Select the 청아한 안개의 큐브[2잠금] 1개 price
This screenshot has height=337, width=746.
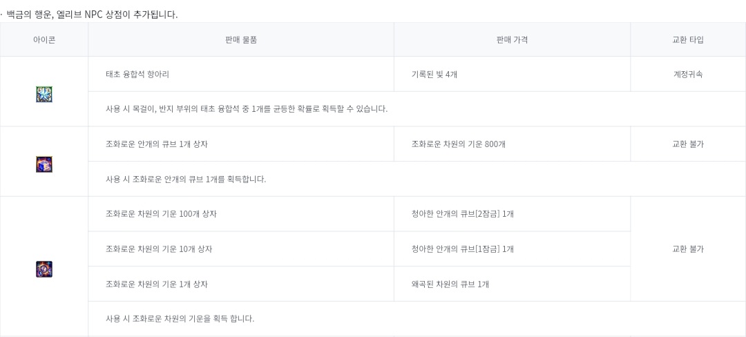(463, 214)
